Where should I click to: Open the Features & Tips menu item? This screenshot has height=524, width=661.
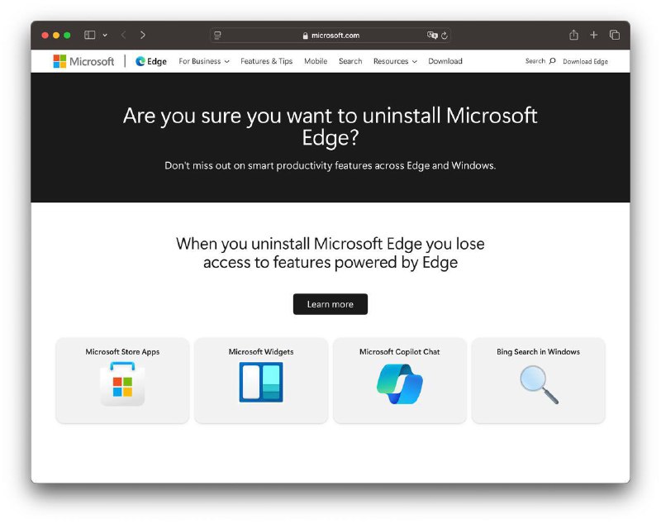point(266,61)
